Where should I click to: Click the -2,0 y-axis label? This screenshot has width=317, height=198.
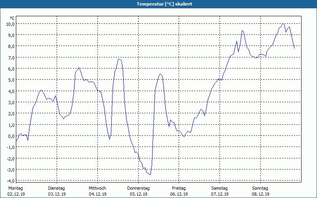[11, 158]
